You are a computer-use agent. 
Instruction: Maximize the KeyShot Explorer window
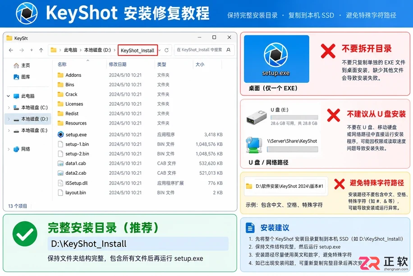(x=214, y=37)
